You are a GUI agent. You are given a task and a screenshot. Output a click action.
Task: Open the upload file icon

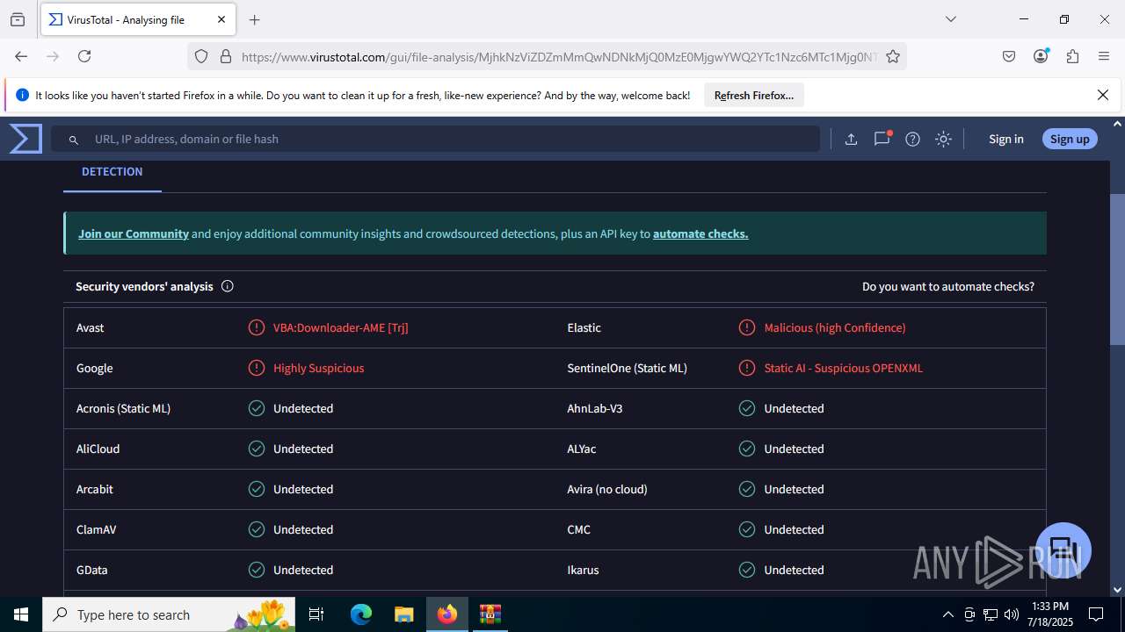click(851, 139)
